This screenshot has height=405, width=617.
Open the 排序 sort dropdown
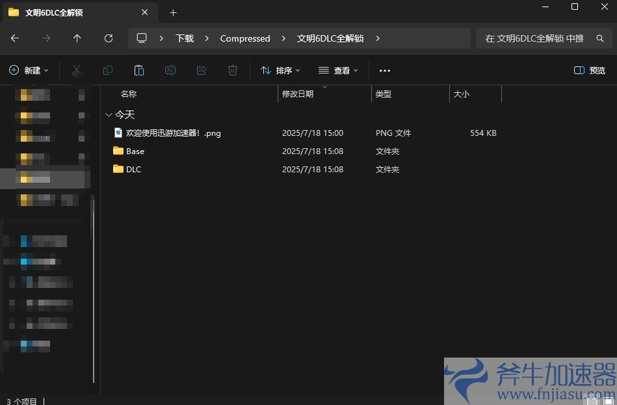[x=280, y=70]
